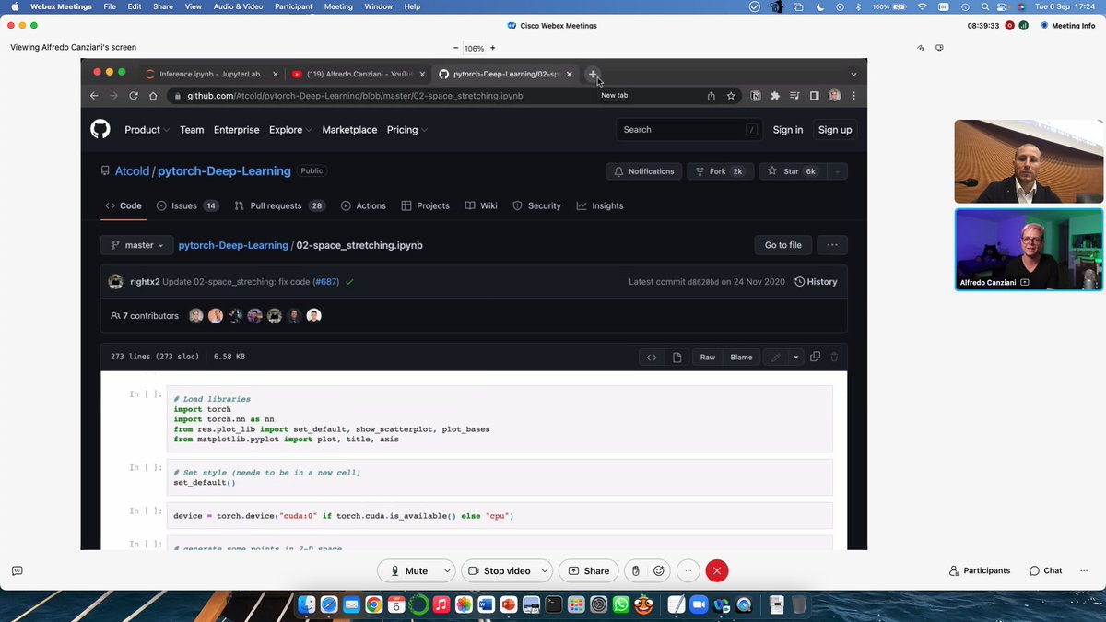The image size is (1106, 622).
Task: Expand the Mute audio options arrow
Action: click(x=447, y=571)
